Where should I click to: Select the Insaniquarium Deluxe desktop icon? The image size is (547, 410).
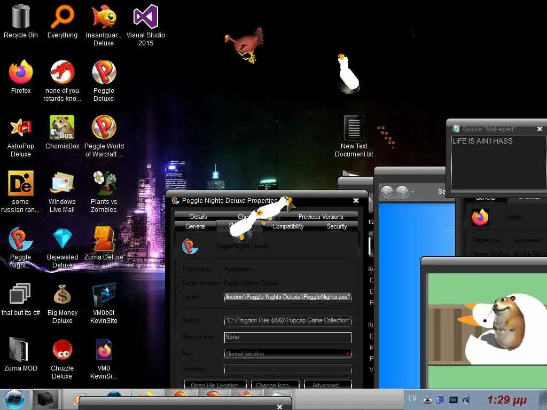tap(104, 25)
